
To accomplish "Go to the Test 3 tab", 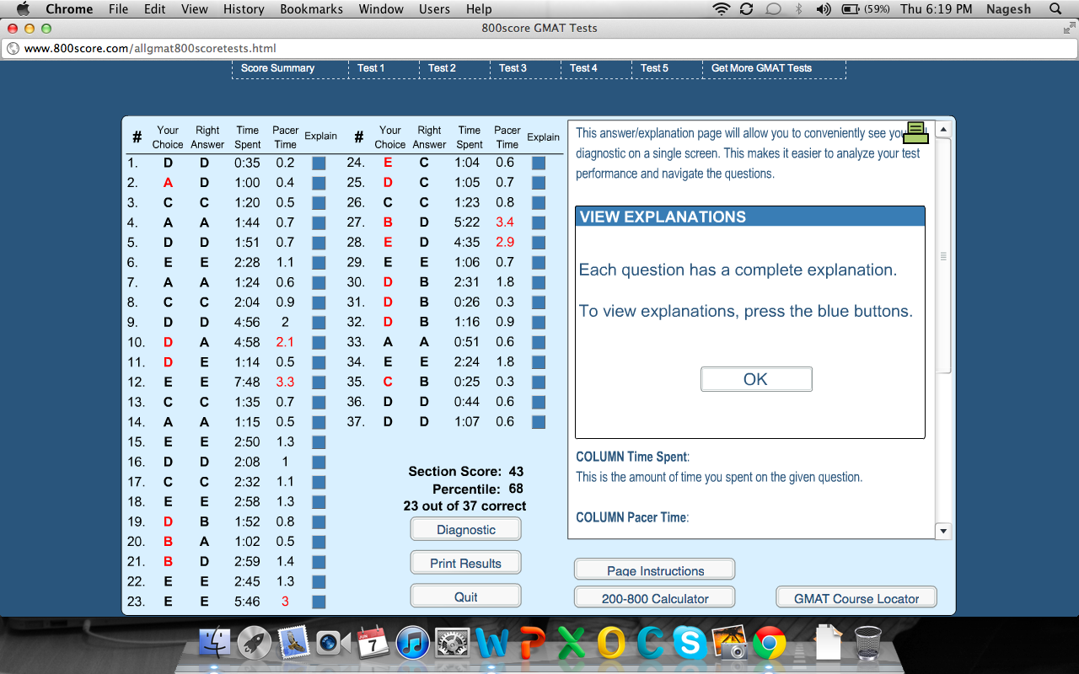I will (513, 68).
